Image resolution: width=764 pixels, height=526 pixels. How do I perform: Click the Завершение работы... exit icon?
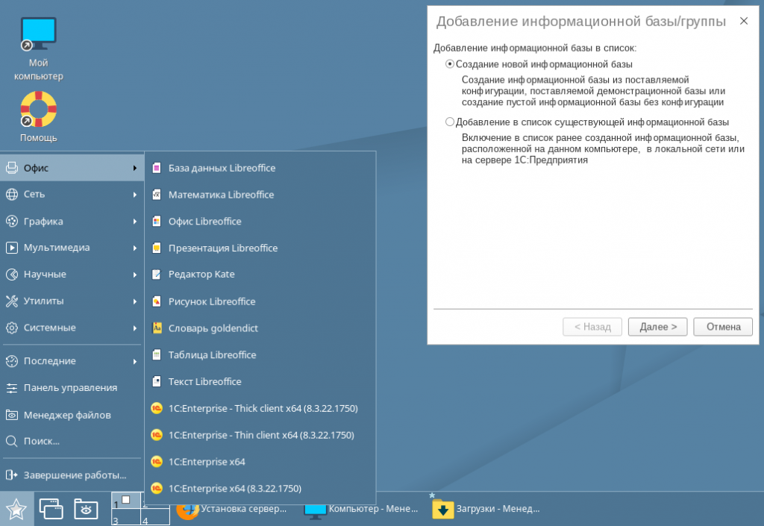click(x=12, y=475)
